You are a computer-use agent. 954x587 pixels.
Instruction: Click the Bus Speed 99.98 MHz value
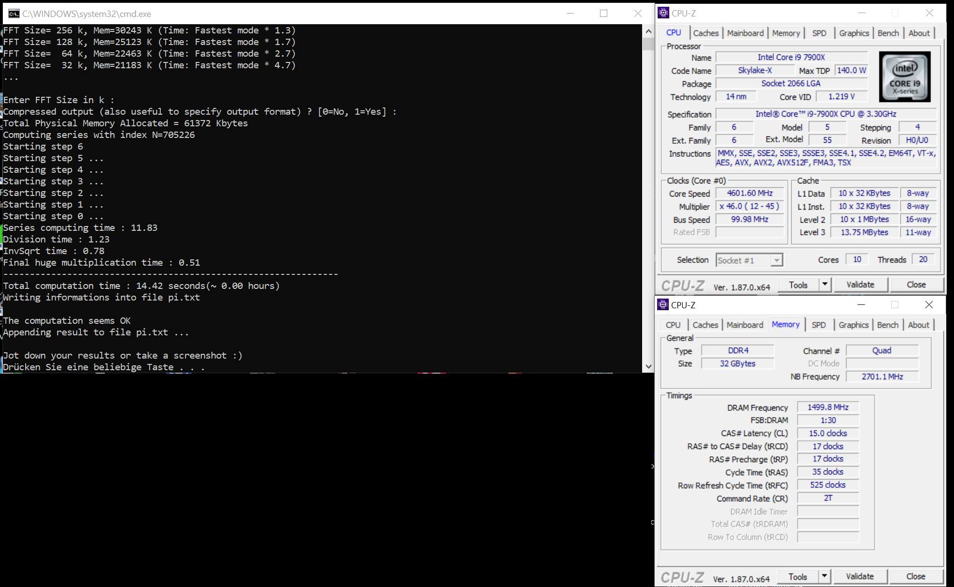coord(750,219)
